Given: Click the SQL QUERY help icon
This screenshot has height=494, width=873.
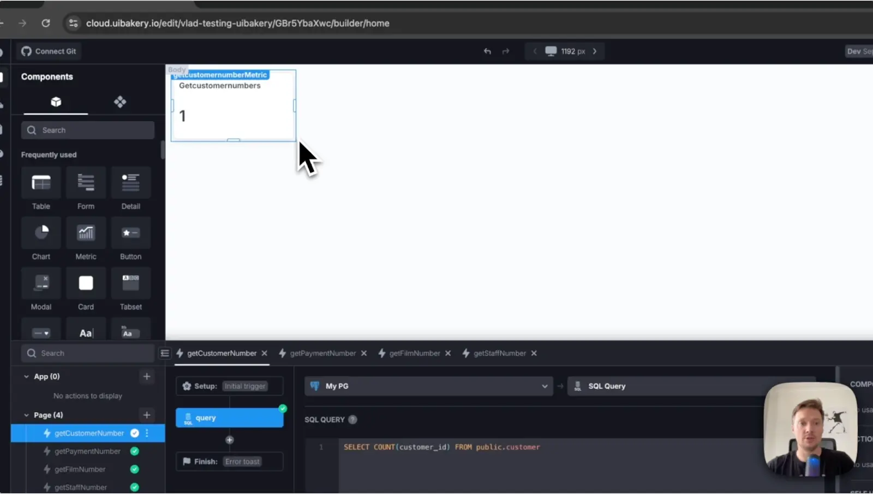Looking at the screenshot, I should click(353, 420).
